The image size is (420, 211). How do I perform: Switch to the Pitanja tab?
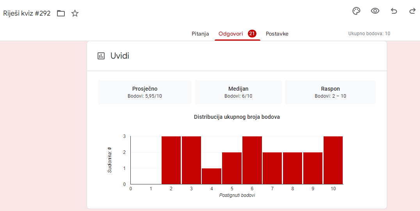pyautogui.click(x=200, y=34)
